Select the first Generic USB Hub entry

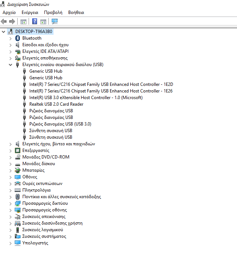pos(46,71)
